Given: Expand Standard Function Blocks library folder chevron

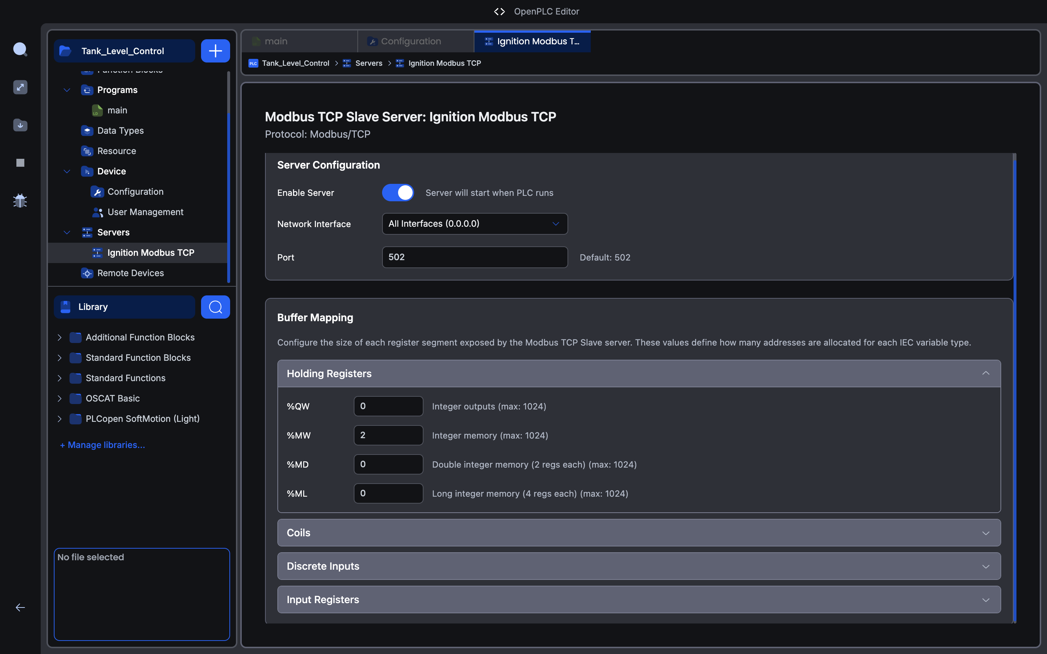Looking at the screenshot, I should [x=60, y=358].
